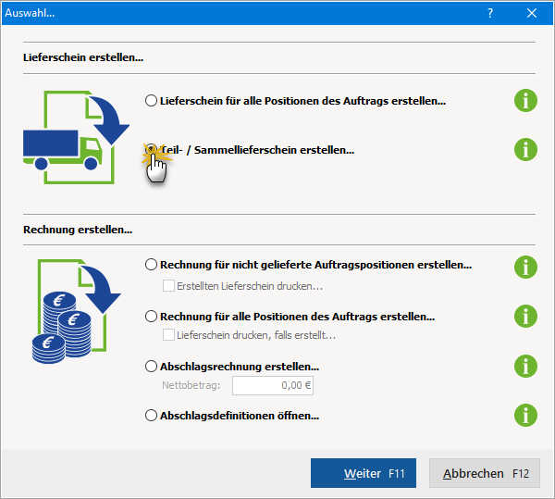
Task: Select Rechnung für nicht gelieferte Auftragspositionen
Action: [x=152, y=265]
